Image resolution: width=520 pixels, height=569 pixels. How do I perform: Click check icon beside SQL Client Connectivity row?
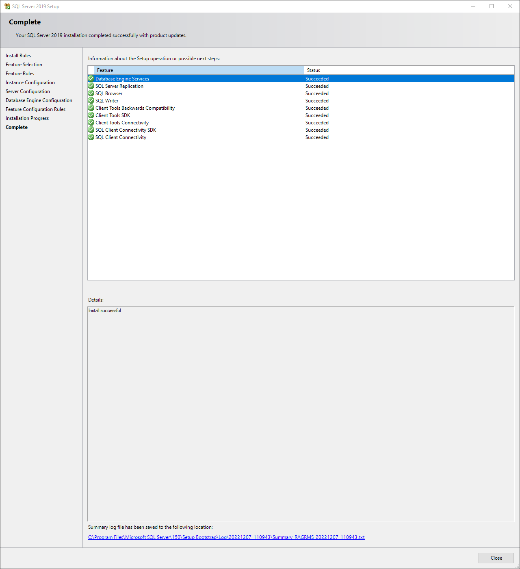(x=91, y=137)
